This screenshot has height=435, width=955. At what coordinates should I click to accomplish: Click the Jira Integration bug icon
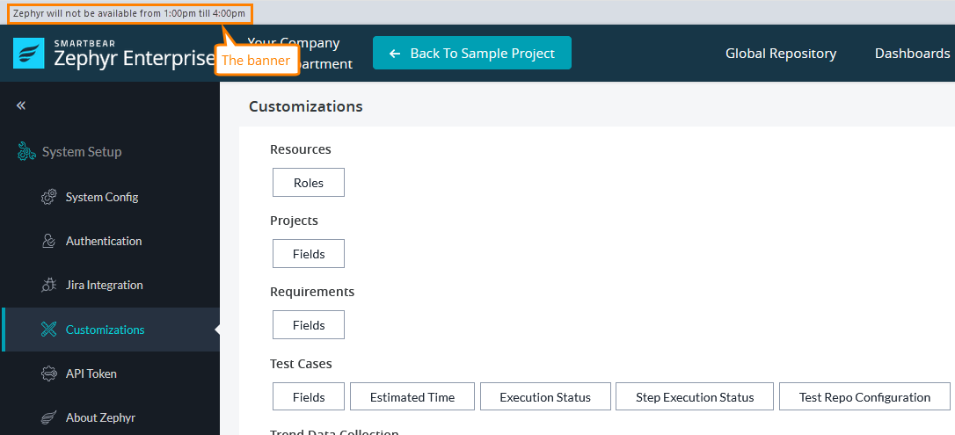point(49,285)
